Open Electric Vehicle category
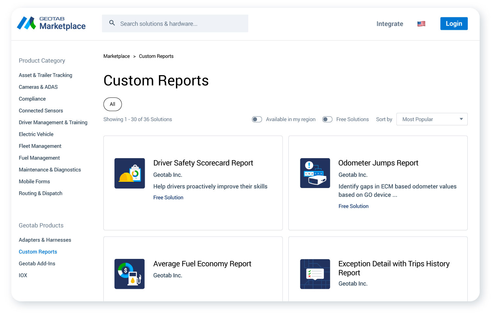This screenshot has width=491, height=316. [36, 134]
